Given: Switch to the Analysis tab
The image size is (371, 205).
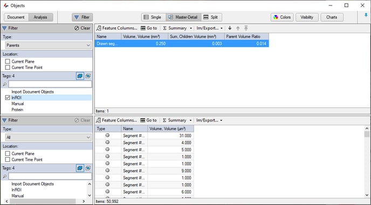Looking at the screenshot, I should click(40, 17).
